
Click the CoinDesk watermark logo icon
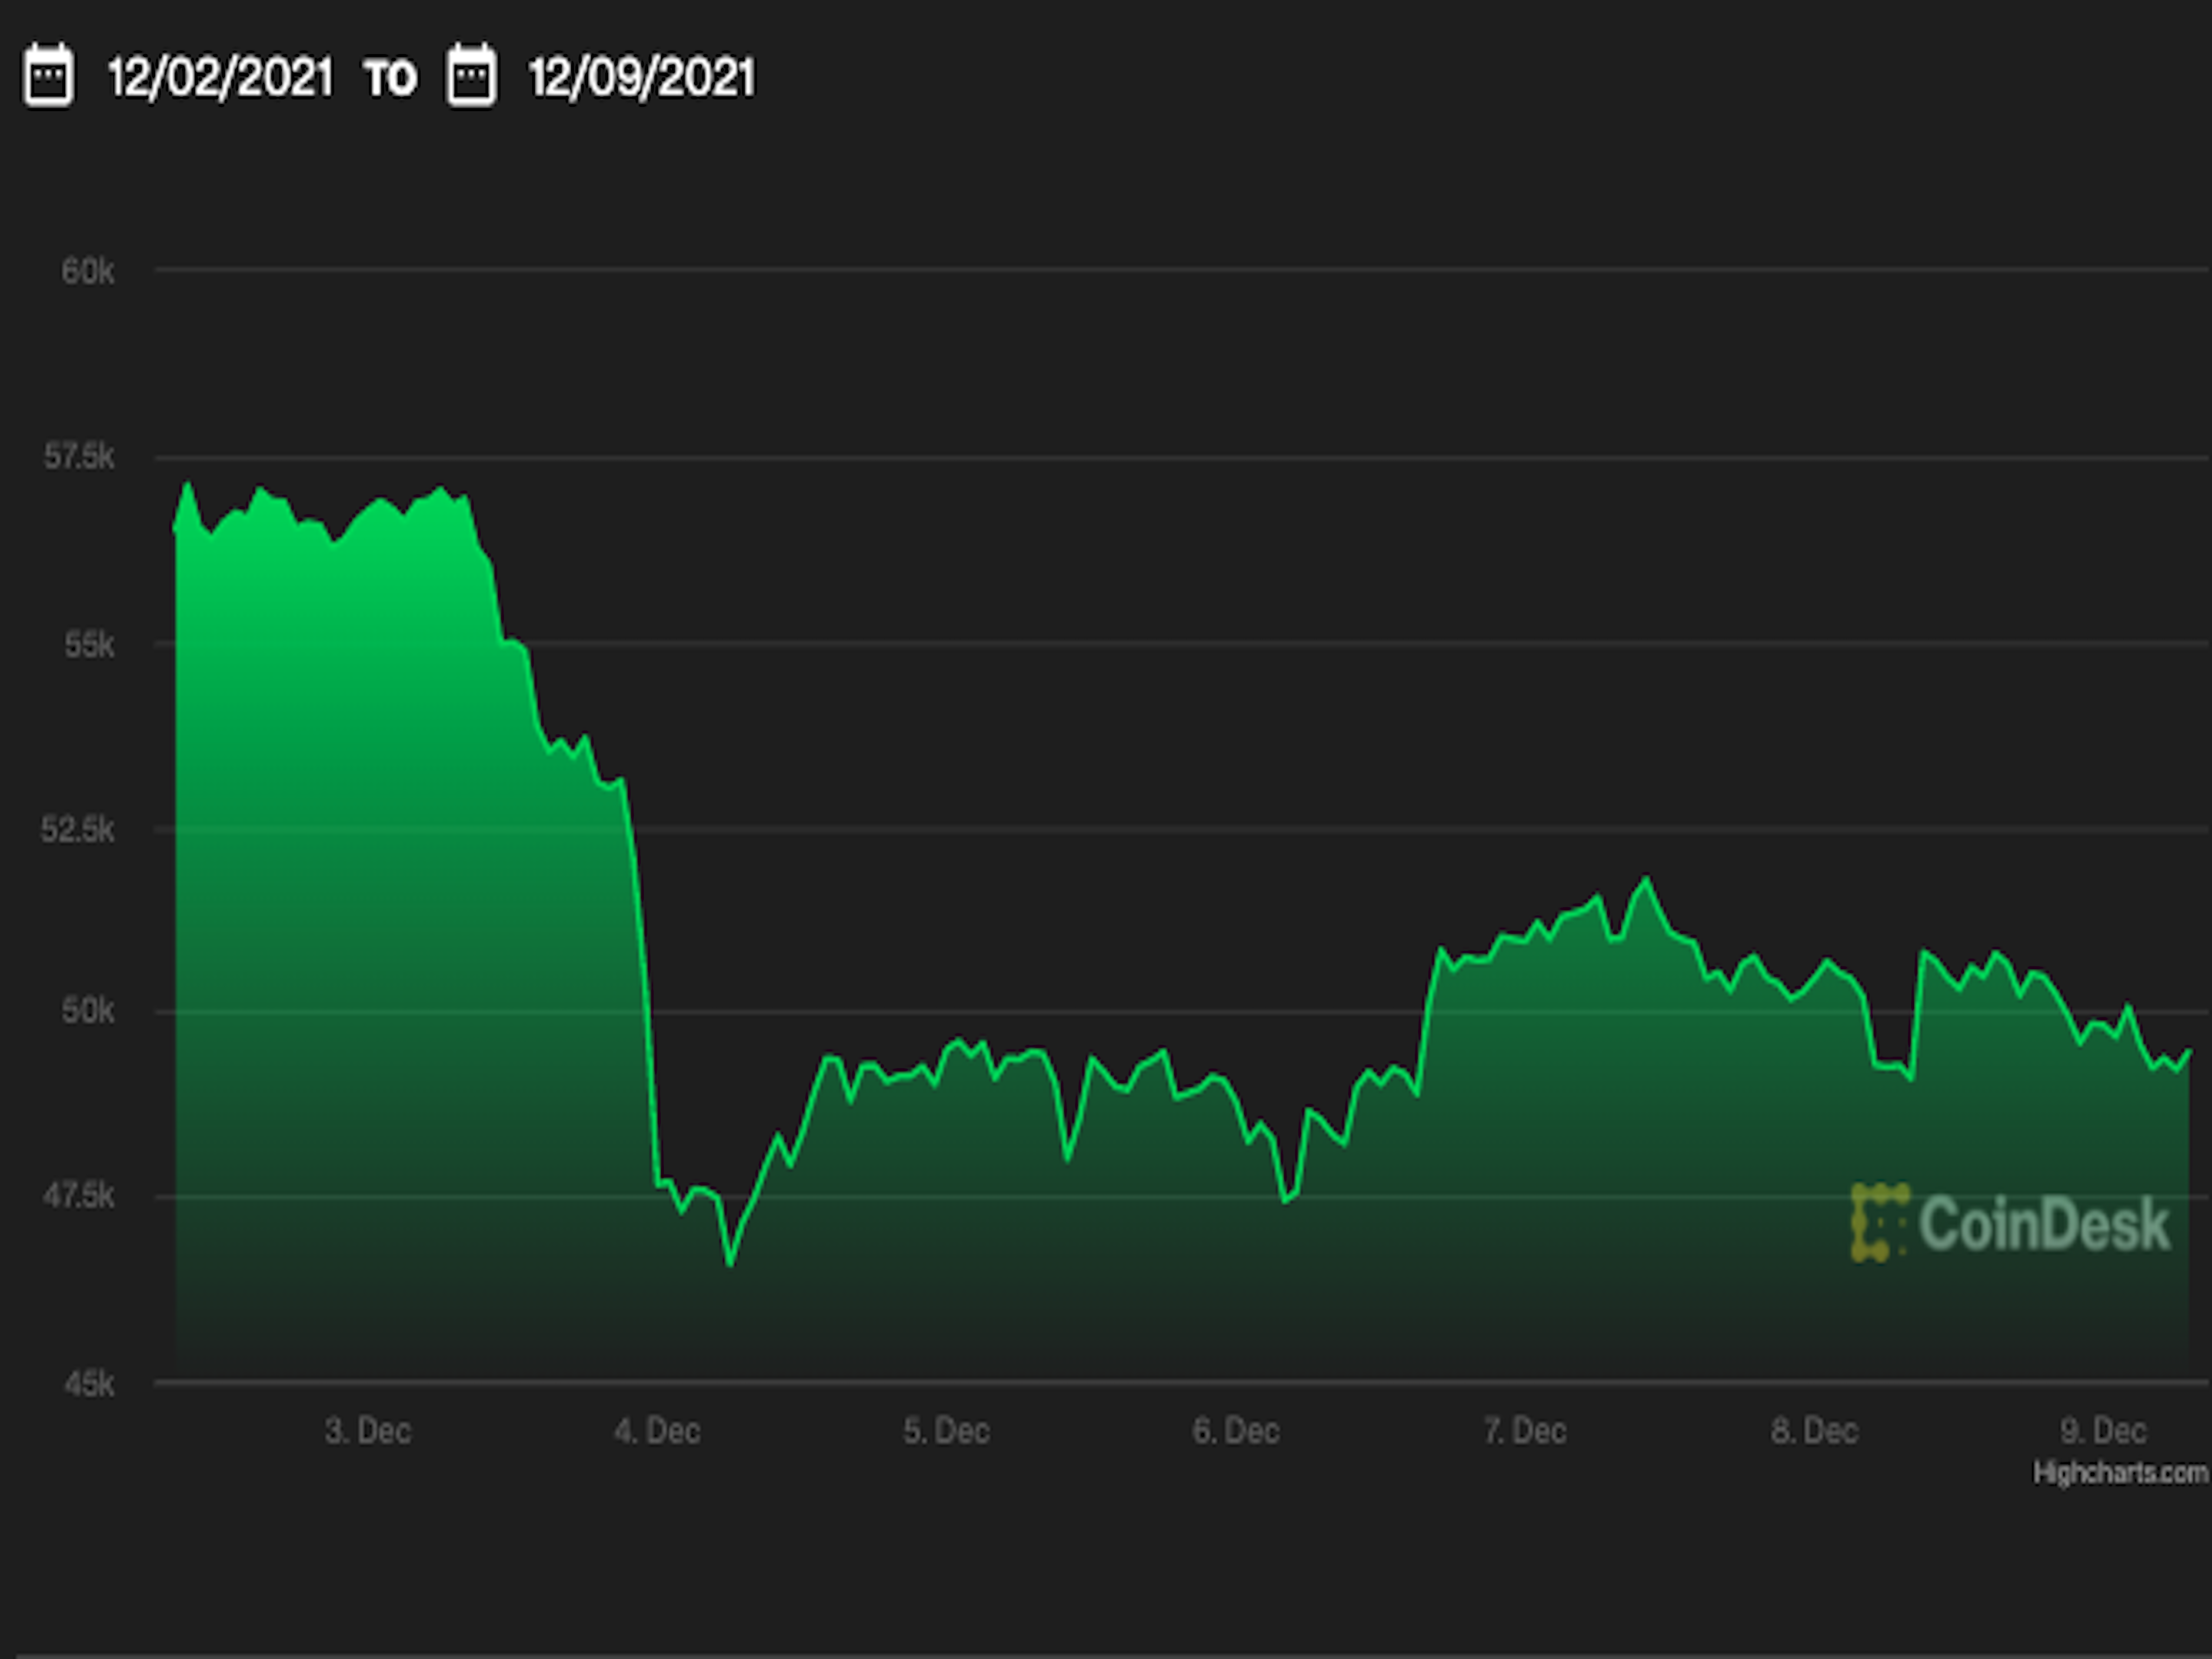[x=1879, y=1222]
